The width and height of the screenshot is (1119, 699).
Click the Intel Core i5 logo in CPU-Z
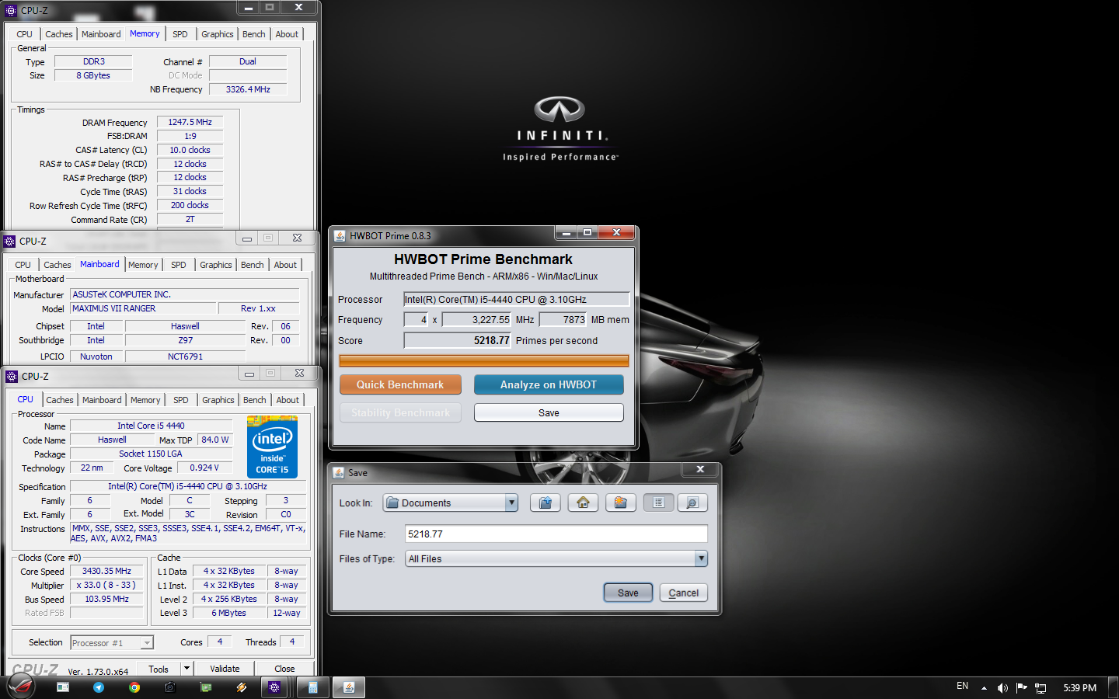click(272, 447)
